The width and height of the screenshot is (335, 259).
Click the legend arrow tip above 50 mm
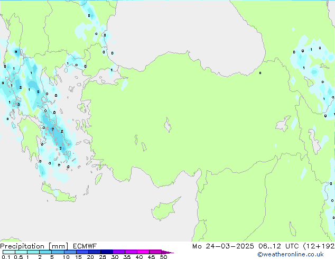tap(168, 252)
